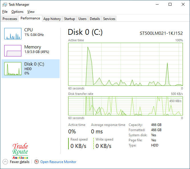Switch to the App history tab

tap(52, 19)
